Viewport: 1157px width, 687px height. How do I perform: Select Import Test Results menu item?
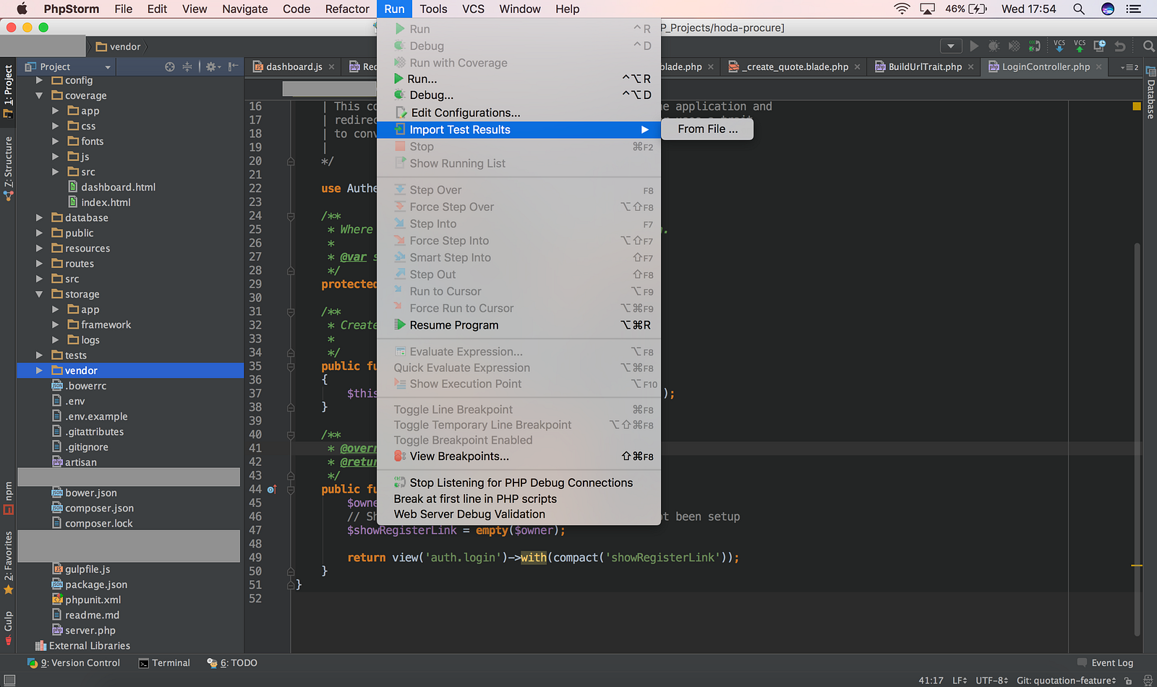518,130
